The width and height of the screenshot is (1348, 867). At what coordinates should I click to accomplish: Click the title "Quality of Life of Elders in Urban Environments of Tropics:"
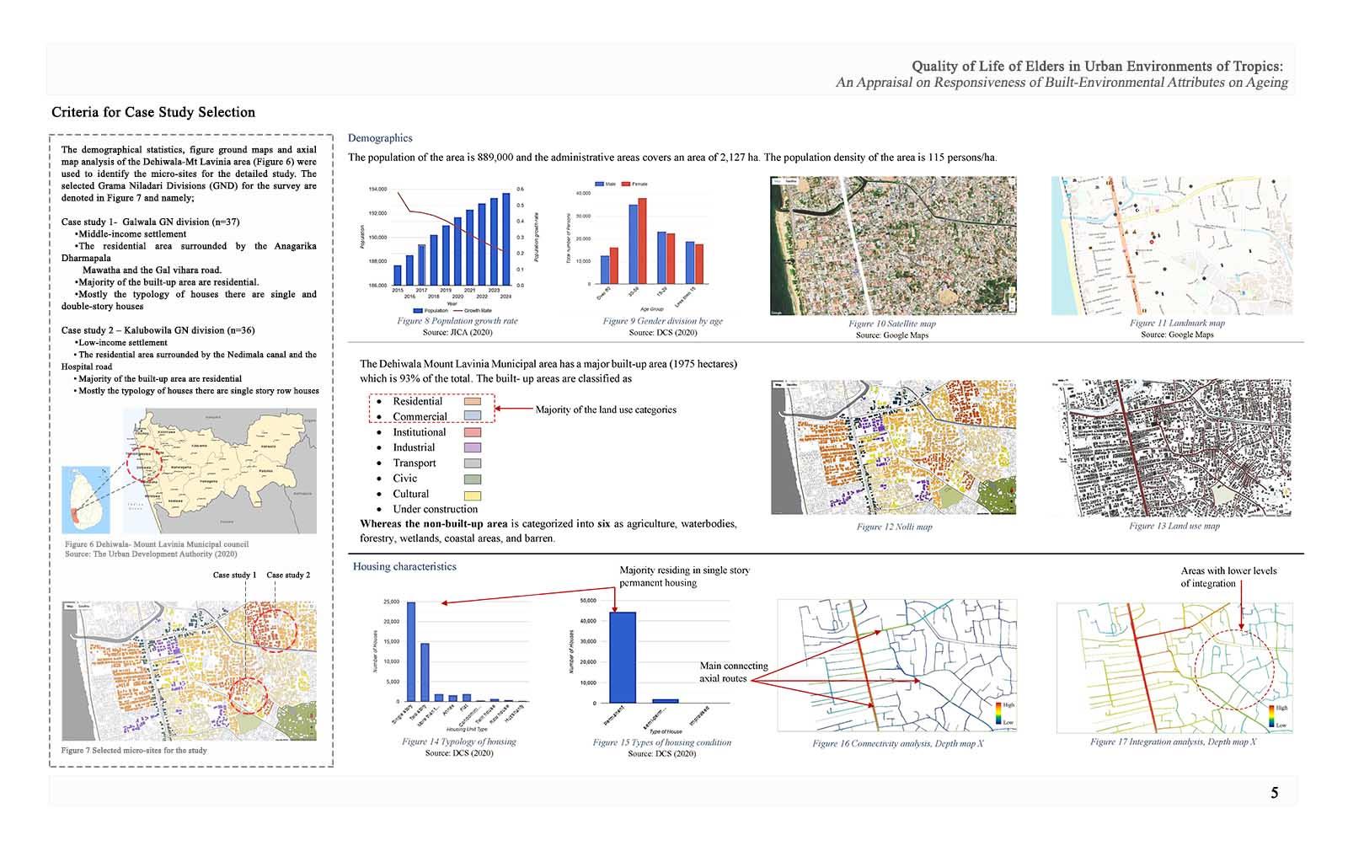click(x=1097, y=66)
